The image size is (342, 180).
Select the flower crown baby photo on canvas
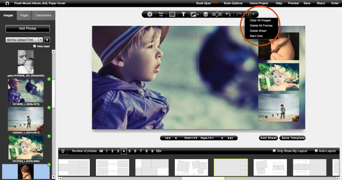point(279,77)
